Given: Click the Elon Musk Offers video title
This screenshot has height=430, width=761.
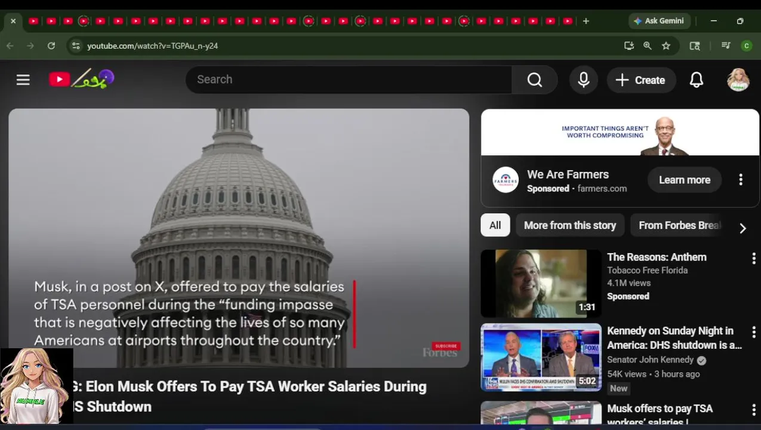Looking at the screenshot, I should [x=249, y=397].
